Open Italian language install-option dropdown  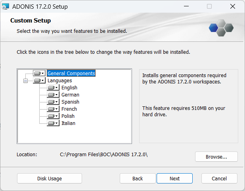53,123
